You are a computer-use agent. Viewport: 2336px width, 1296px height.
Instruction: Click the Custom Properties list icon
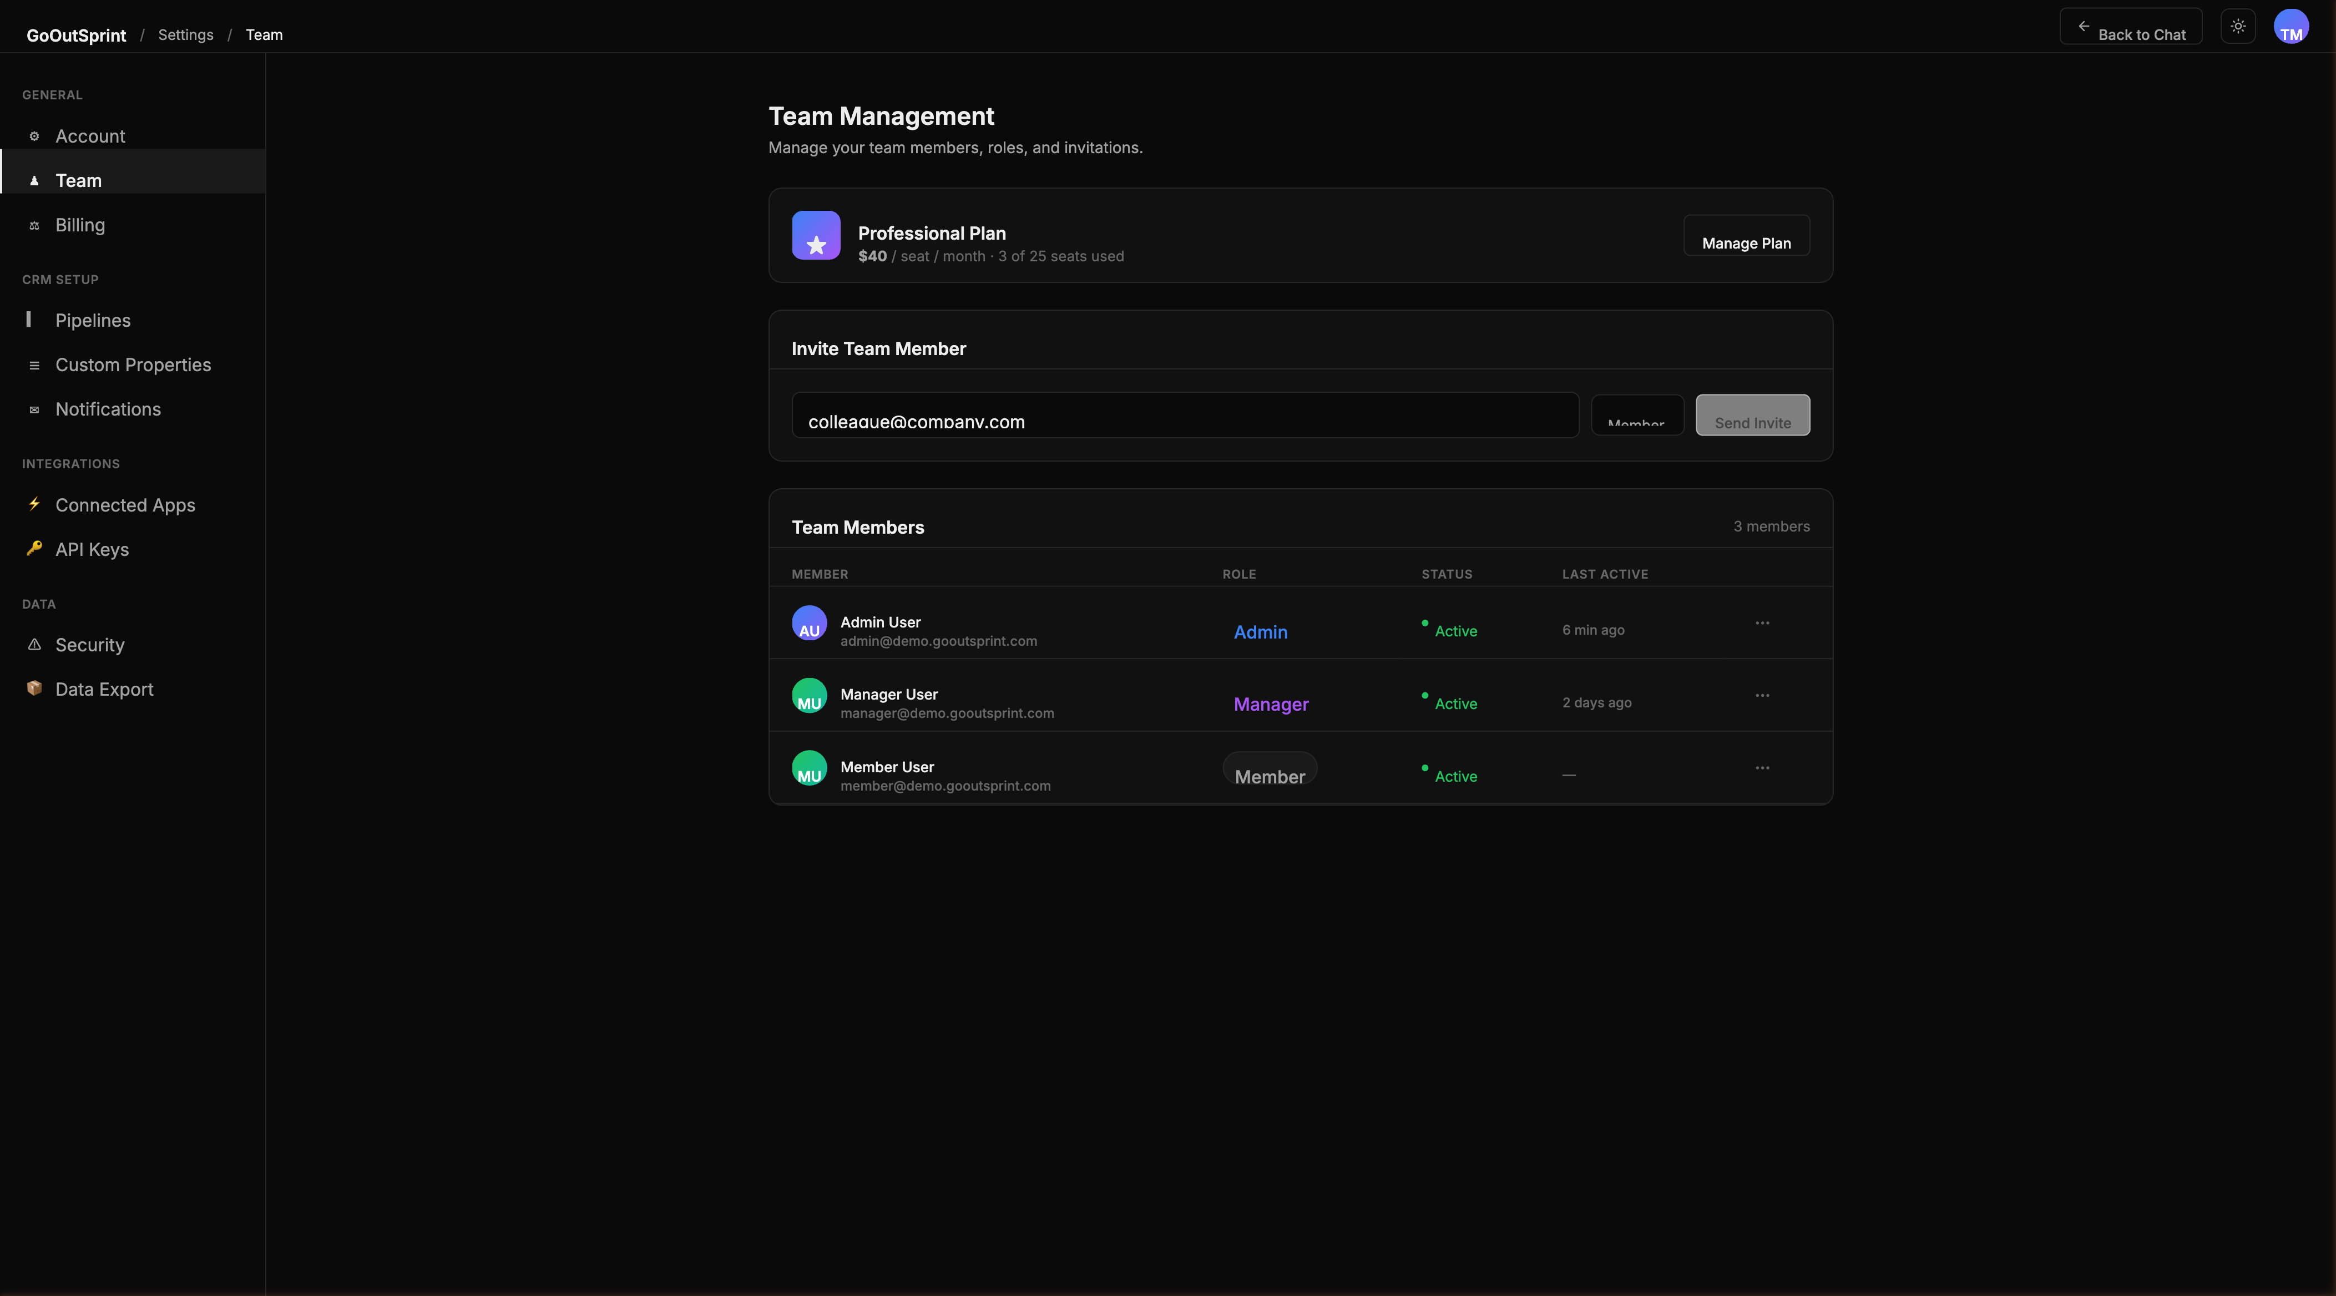click(x=34, y=364)
